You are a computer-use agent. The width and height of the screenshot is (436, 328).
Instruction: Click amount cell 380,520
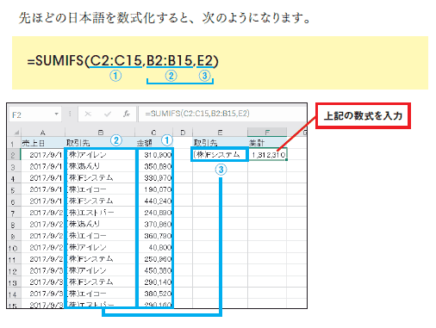coord(155,294)
